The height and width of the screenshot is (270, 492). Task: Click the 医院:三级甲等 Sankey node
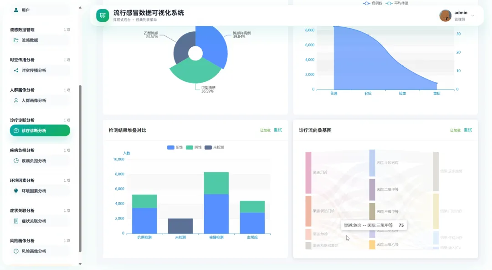[372, 211]
